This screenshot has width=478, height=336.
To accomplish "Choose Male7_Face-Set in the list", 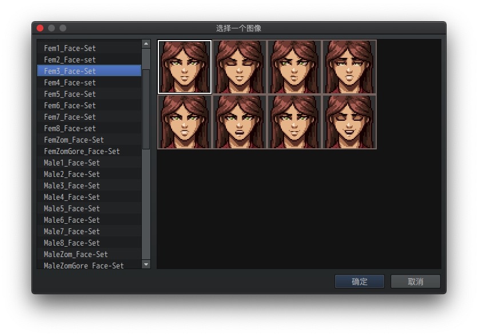I will (x=89, y=231).
